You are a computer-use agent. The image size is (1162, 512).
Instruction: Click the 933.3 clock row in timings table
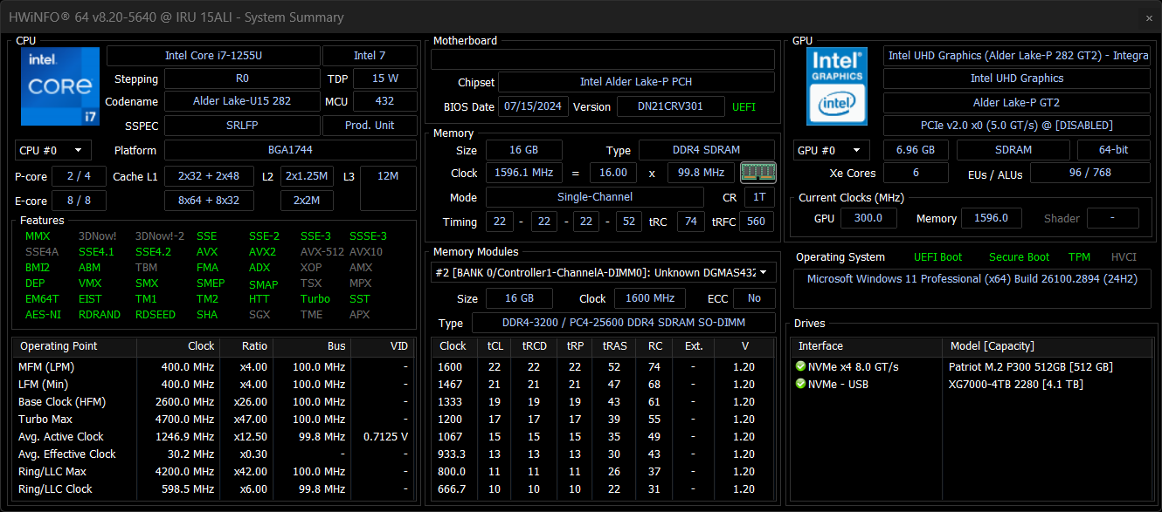[604, 454]
